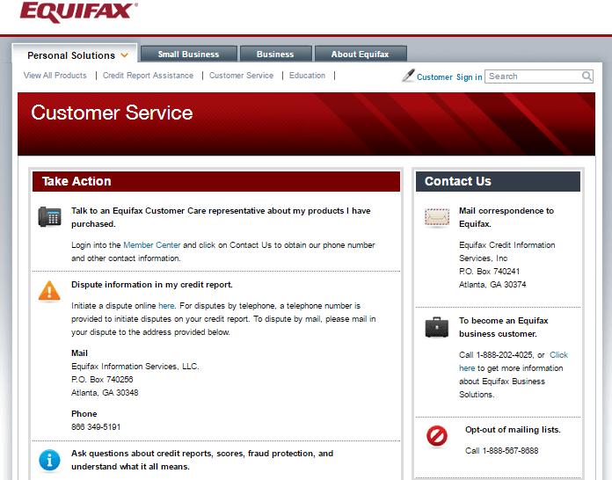The width and height of the screenshot is (612, 480).
Task: Click the 'Ask questions about credit reports' heading
Action: (202, 460)
